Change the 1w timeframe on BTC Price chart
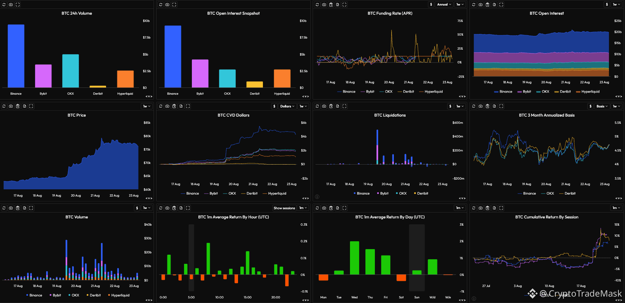The height and width of the screenshot is (303, 625). coord(147,106)
